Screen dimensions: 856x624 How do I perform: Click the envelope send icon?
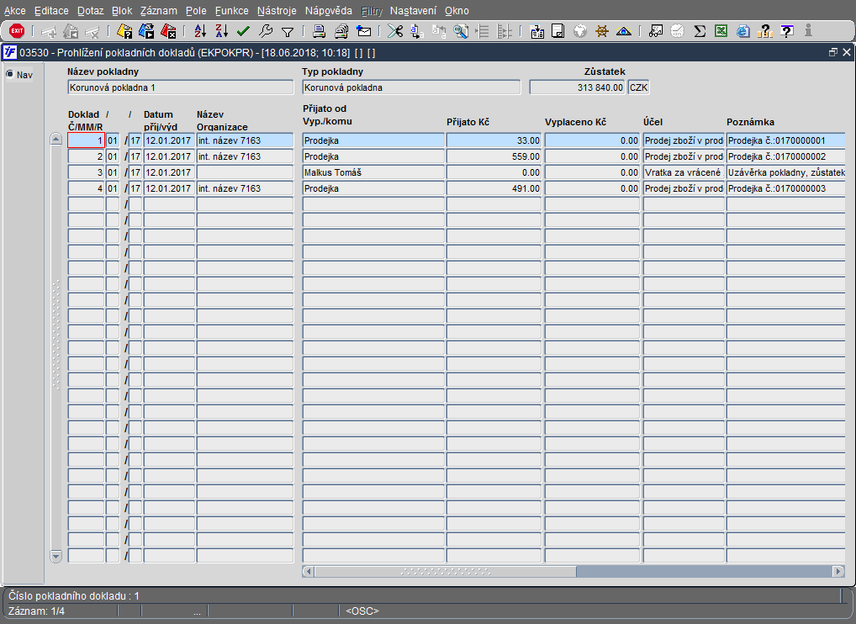coord(363,31)
